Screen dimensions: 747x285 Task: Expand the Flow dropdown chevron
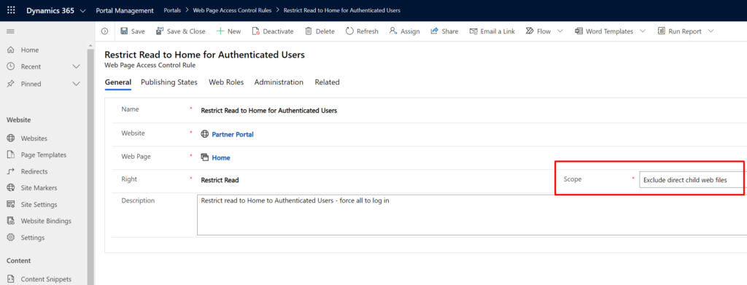coord(560,31)
